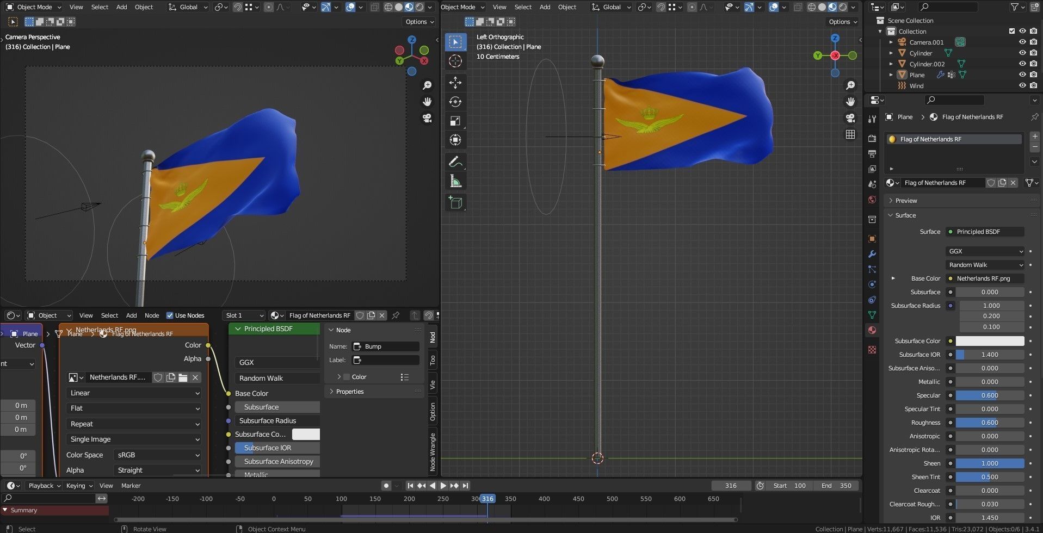
Task: Click zoom magnifier icon in right viewport
Action: 850,85
